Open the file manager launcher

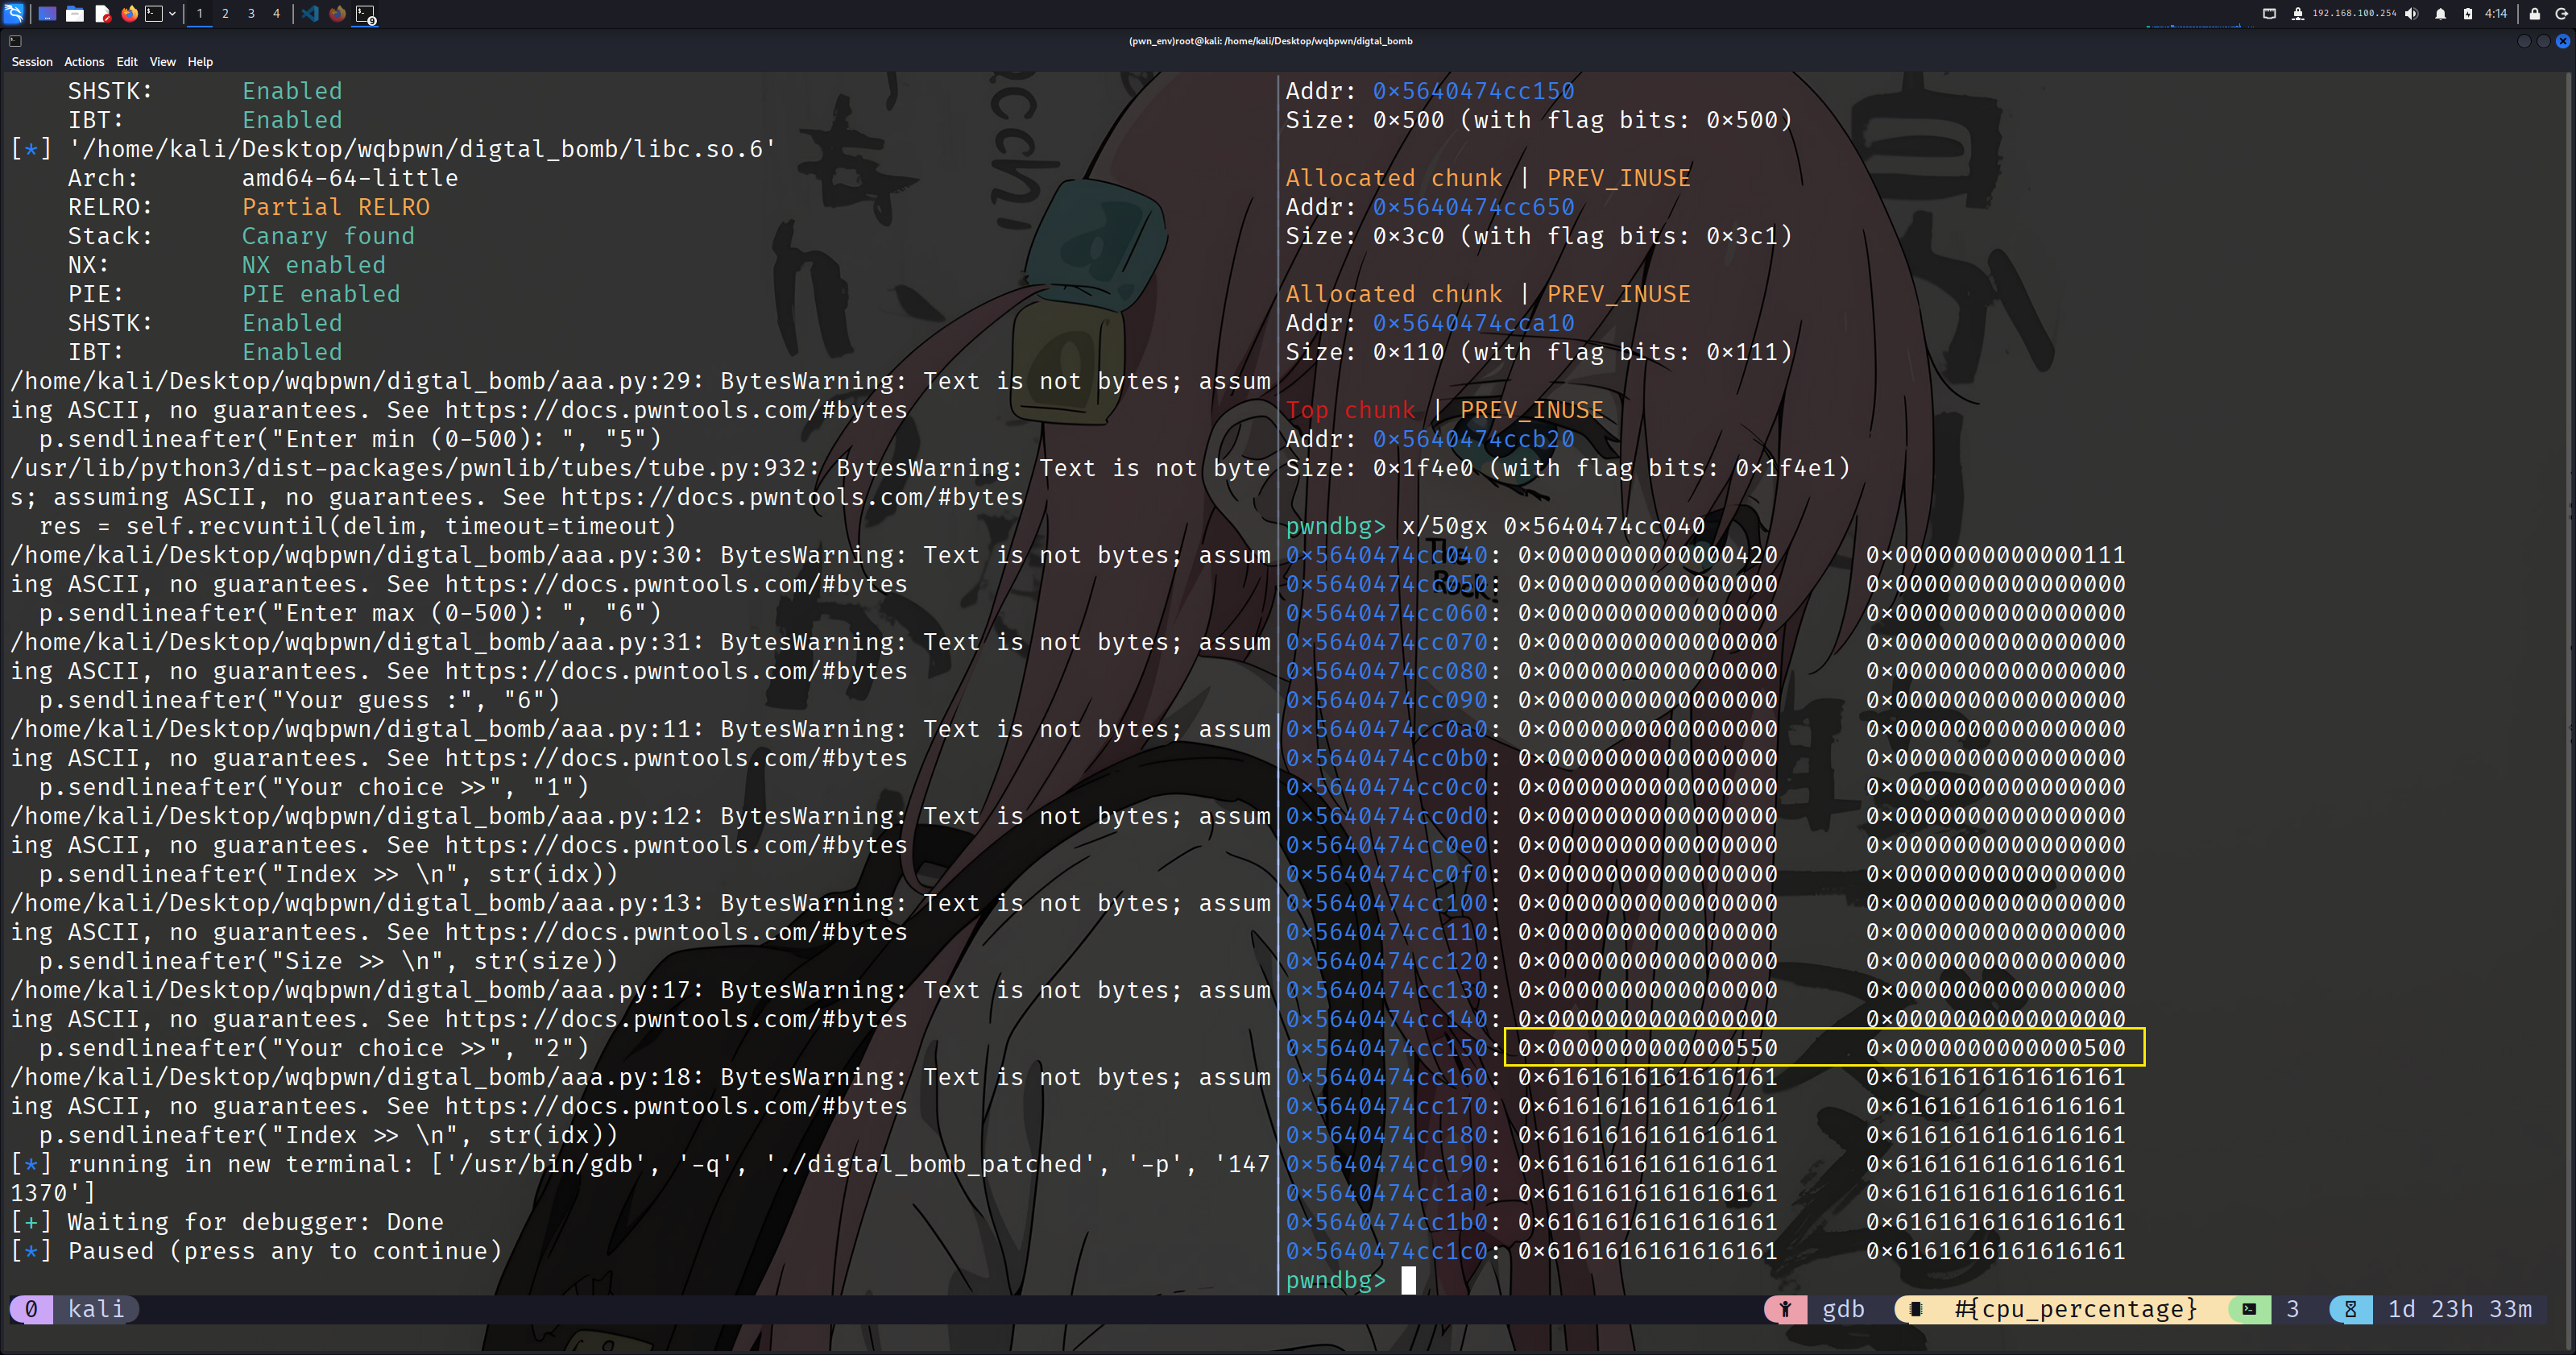75,14
